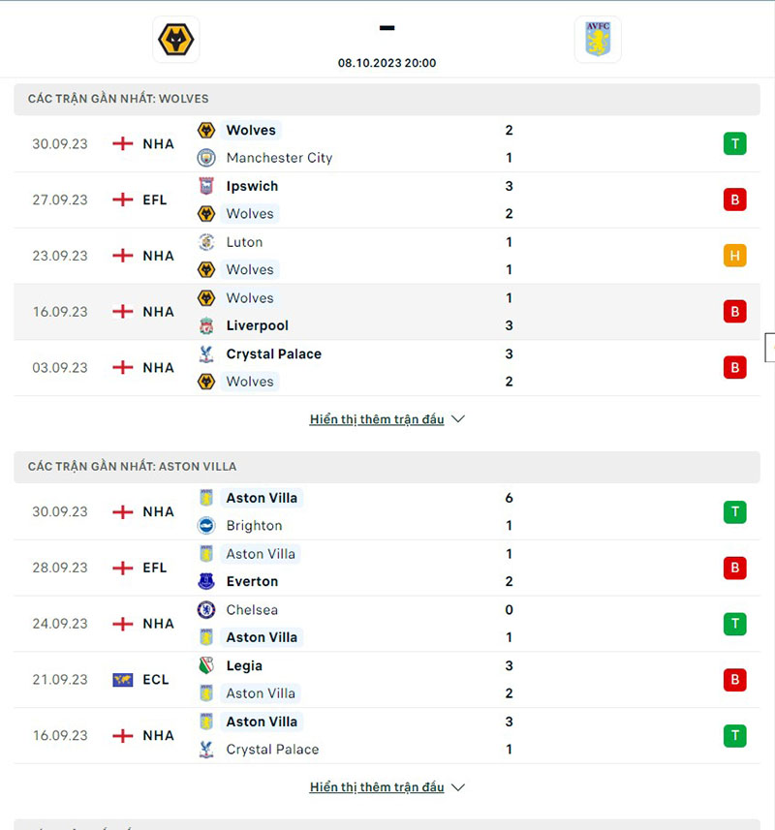Select the Manchester City club crest
The width and height of the screenshot is (775, 830).
pyautogui.click(x=206, y=158)
